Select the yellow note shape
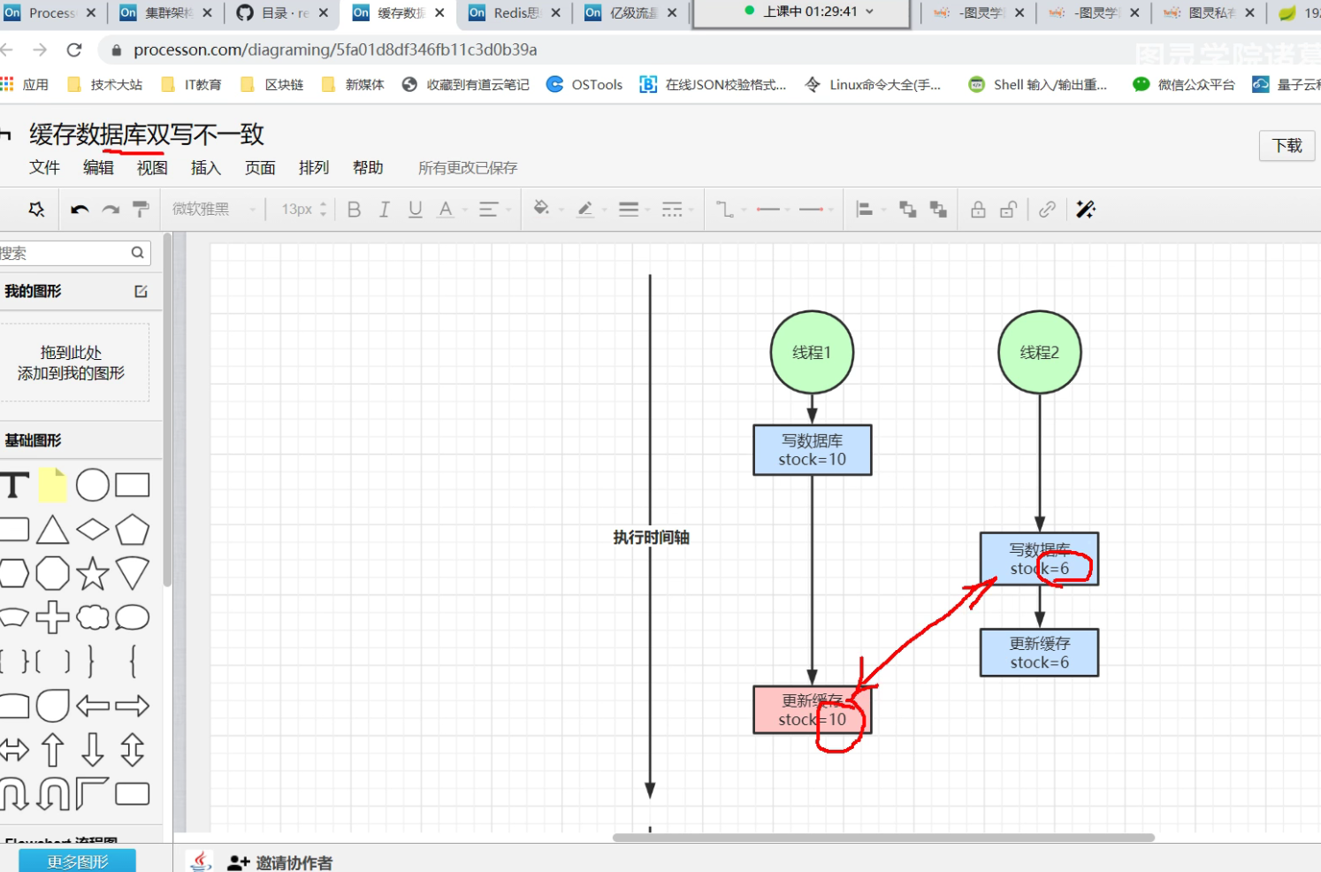Image resolution: width=1321 pixels, height=872 pixels. [52, 485]
